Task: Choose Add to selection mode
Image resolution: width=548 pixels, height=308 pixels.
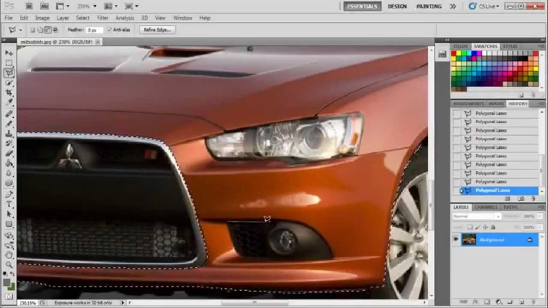Action: pos(40,30)
